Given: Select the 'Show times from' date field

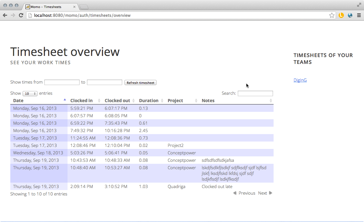Looking at the screenshot, I should pyautogui.click(x=62, y=82).
